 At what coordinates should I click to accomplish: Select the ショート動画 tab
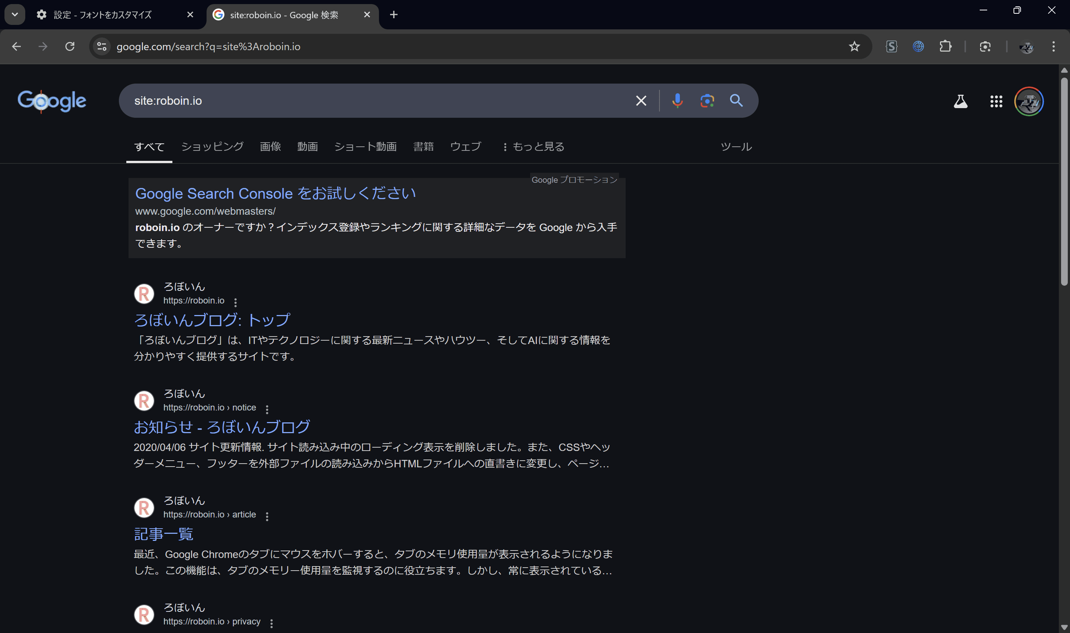(366, 147)
